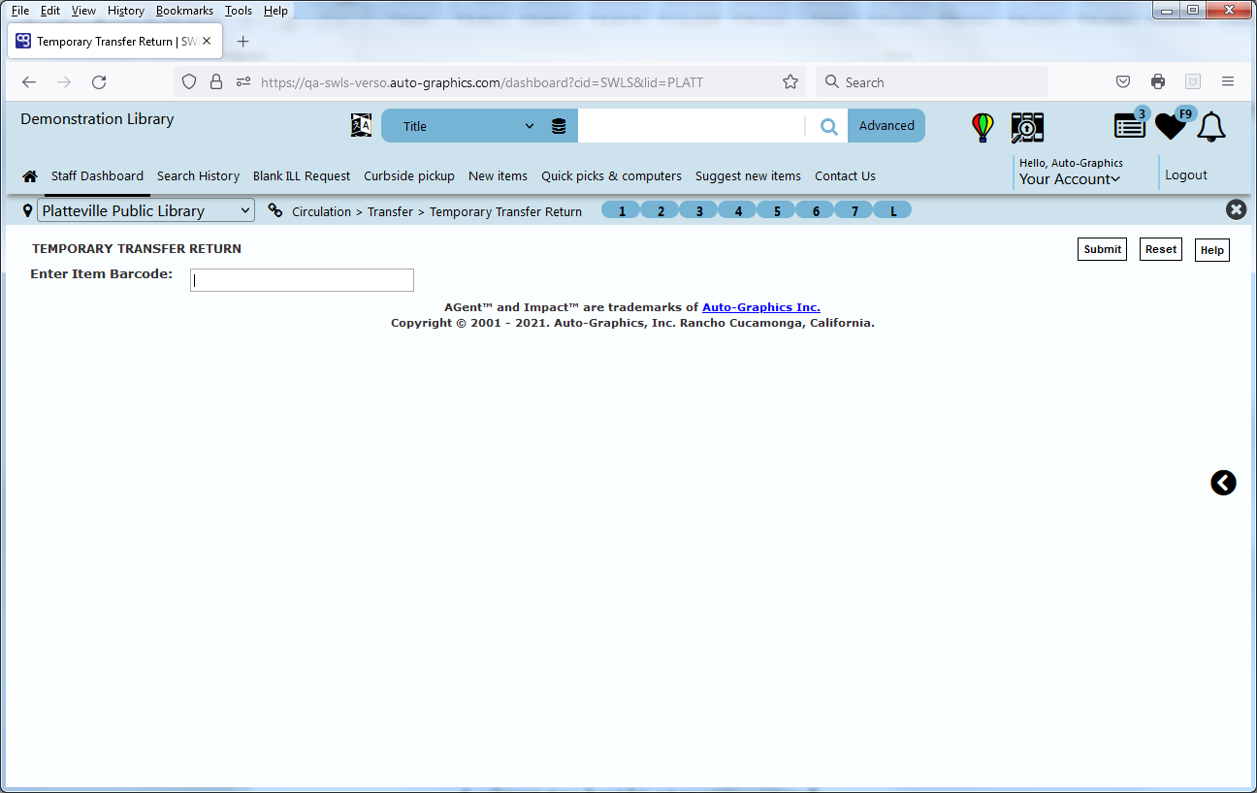Open the heart favorites icon
1257x793 pixels.
click(1171, 126)
